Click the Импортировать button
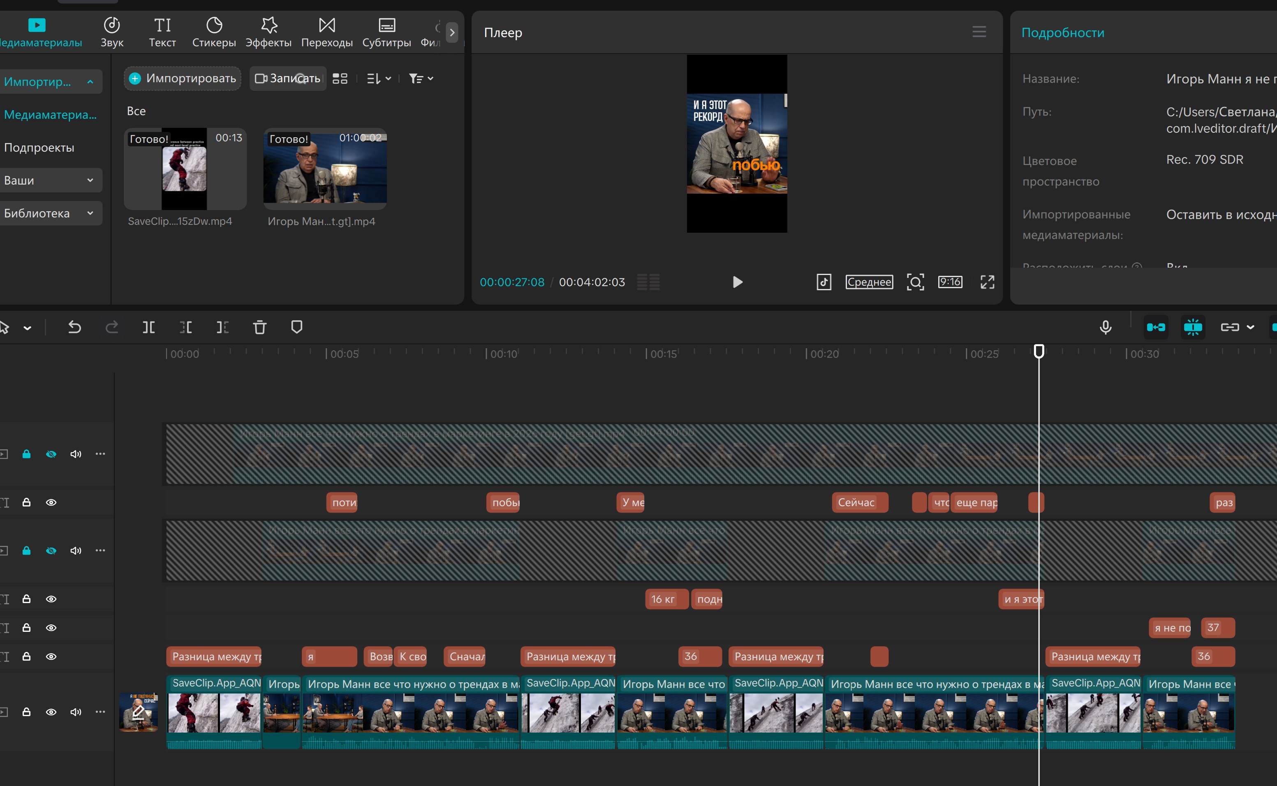 pos(183,79)
